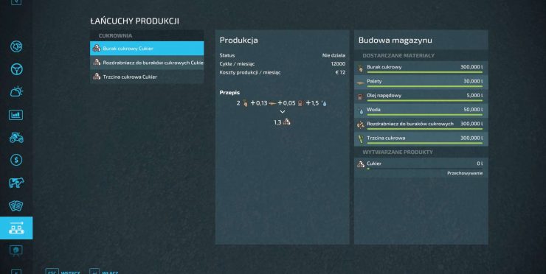
Task: Select Burak cukrowy Cukier production line
Action: 147,49
